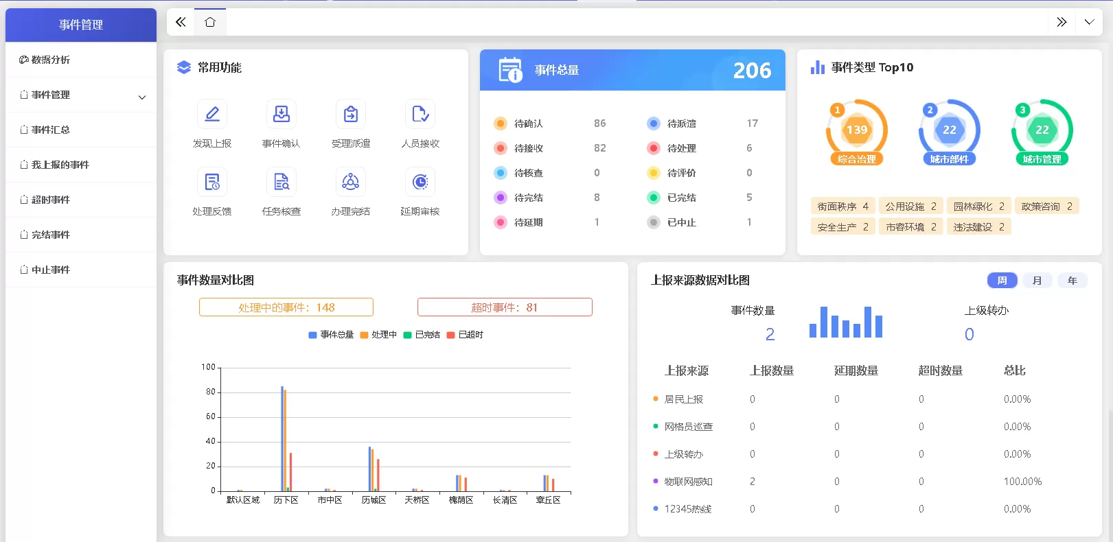Click the 已中止 status row
The width and height of the screenshot is (1113, 542).
point(703,222)
